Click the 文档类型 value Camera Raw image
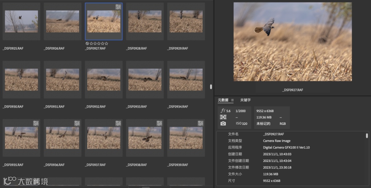 [277, 141]
